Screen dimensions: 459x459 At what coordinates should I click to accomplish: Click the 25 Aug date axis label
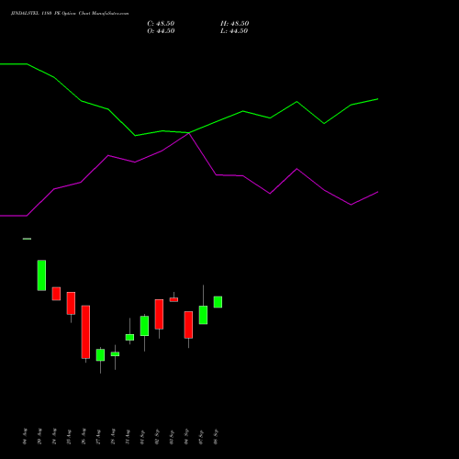[69, 437]
